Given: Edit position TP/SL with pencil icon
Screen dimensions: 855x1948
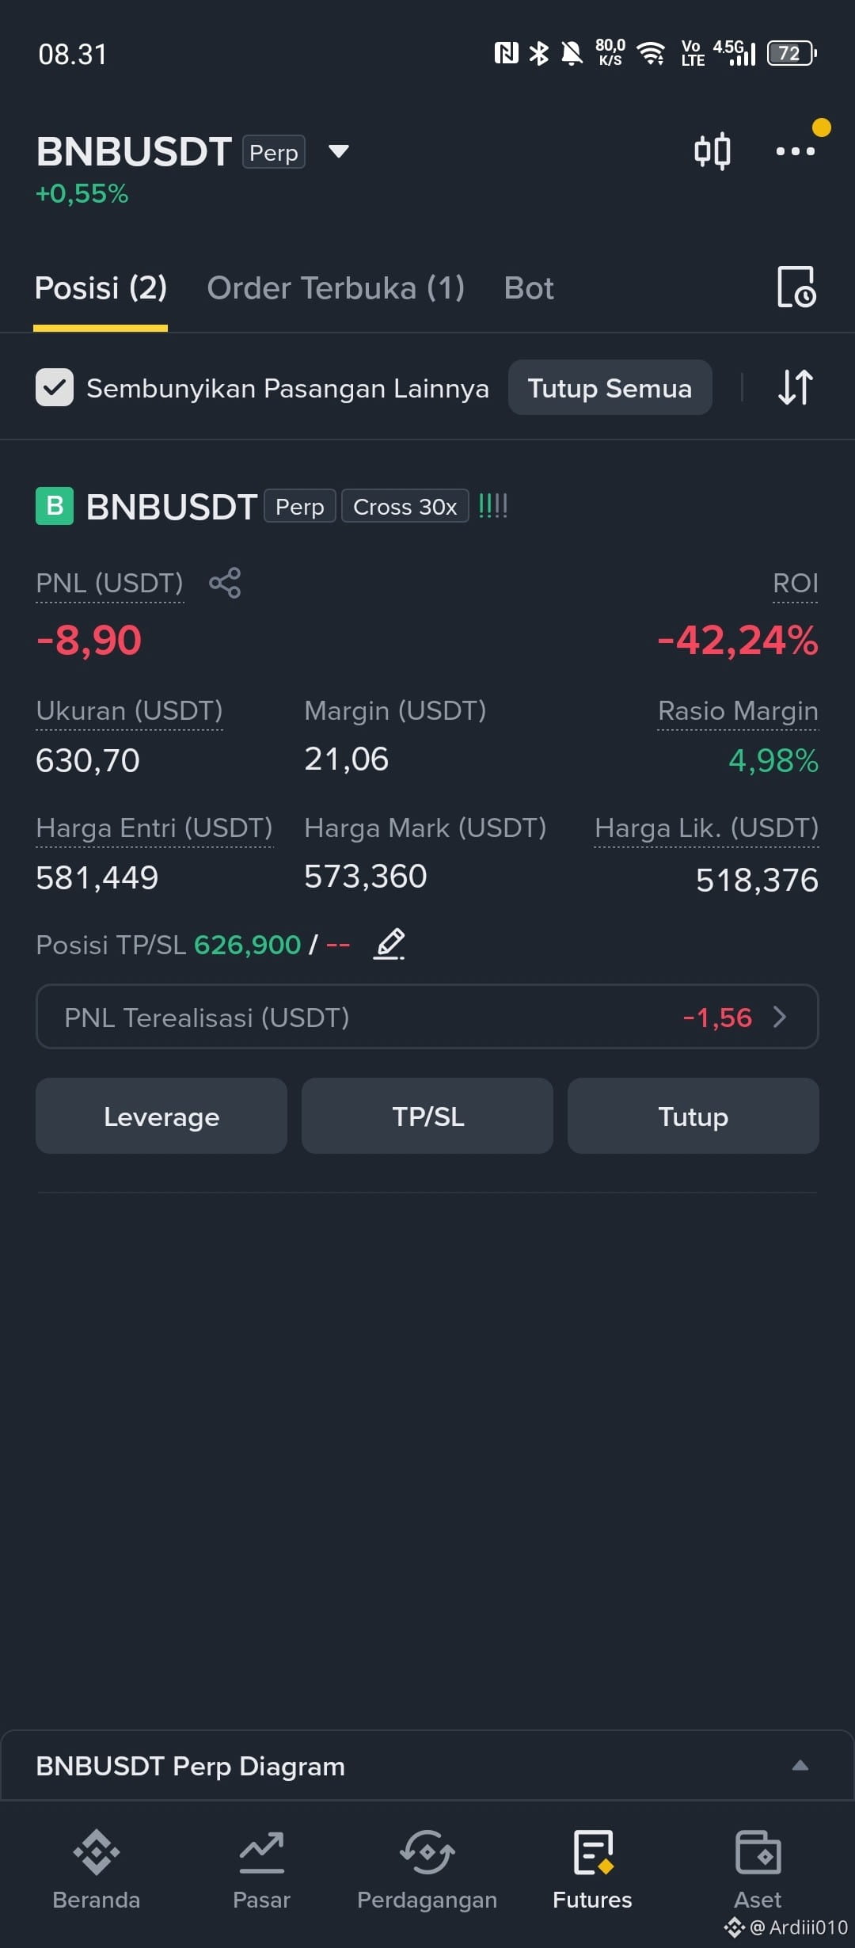Looking at the screenshot, I should click(x=389, y=944).
